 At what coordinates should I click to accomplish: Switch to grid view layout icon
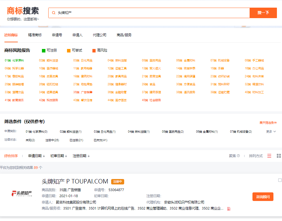pos(279,156)
